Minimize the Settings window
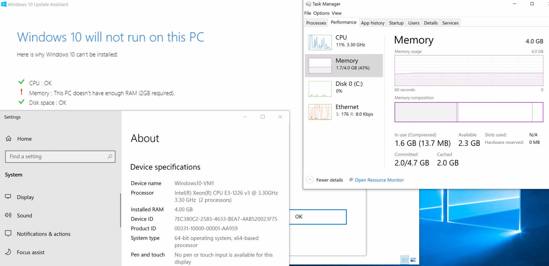 [x=245, y=117]
